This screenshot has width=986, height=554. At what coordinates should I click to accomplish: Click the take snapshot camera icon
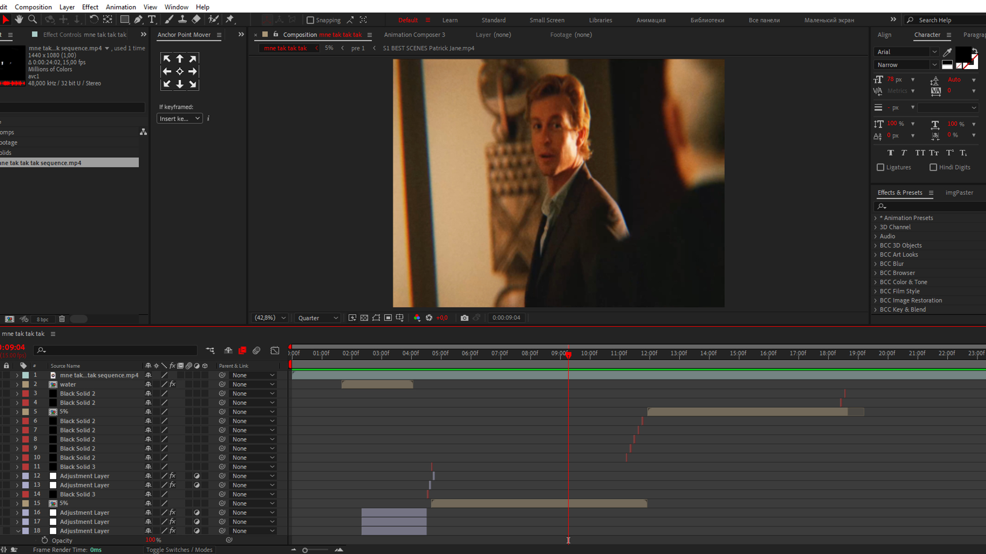pos(464,318)
